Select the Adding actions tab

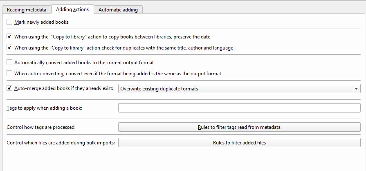pos(72,9)
